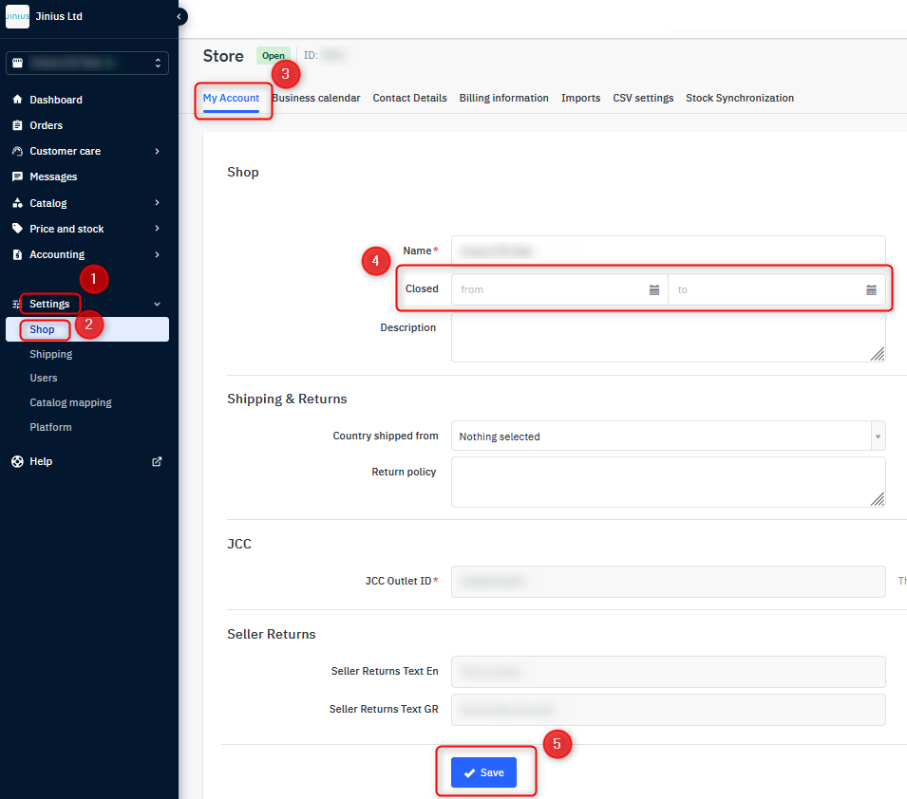Image resolution: width=907 pixels, height=799 pixels.
Task: Open the Billing information tab
Action: [503, 98]
